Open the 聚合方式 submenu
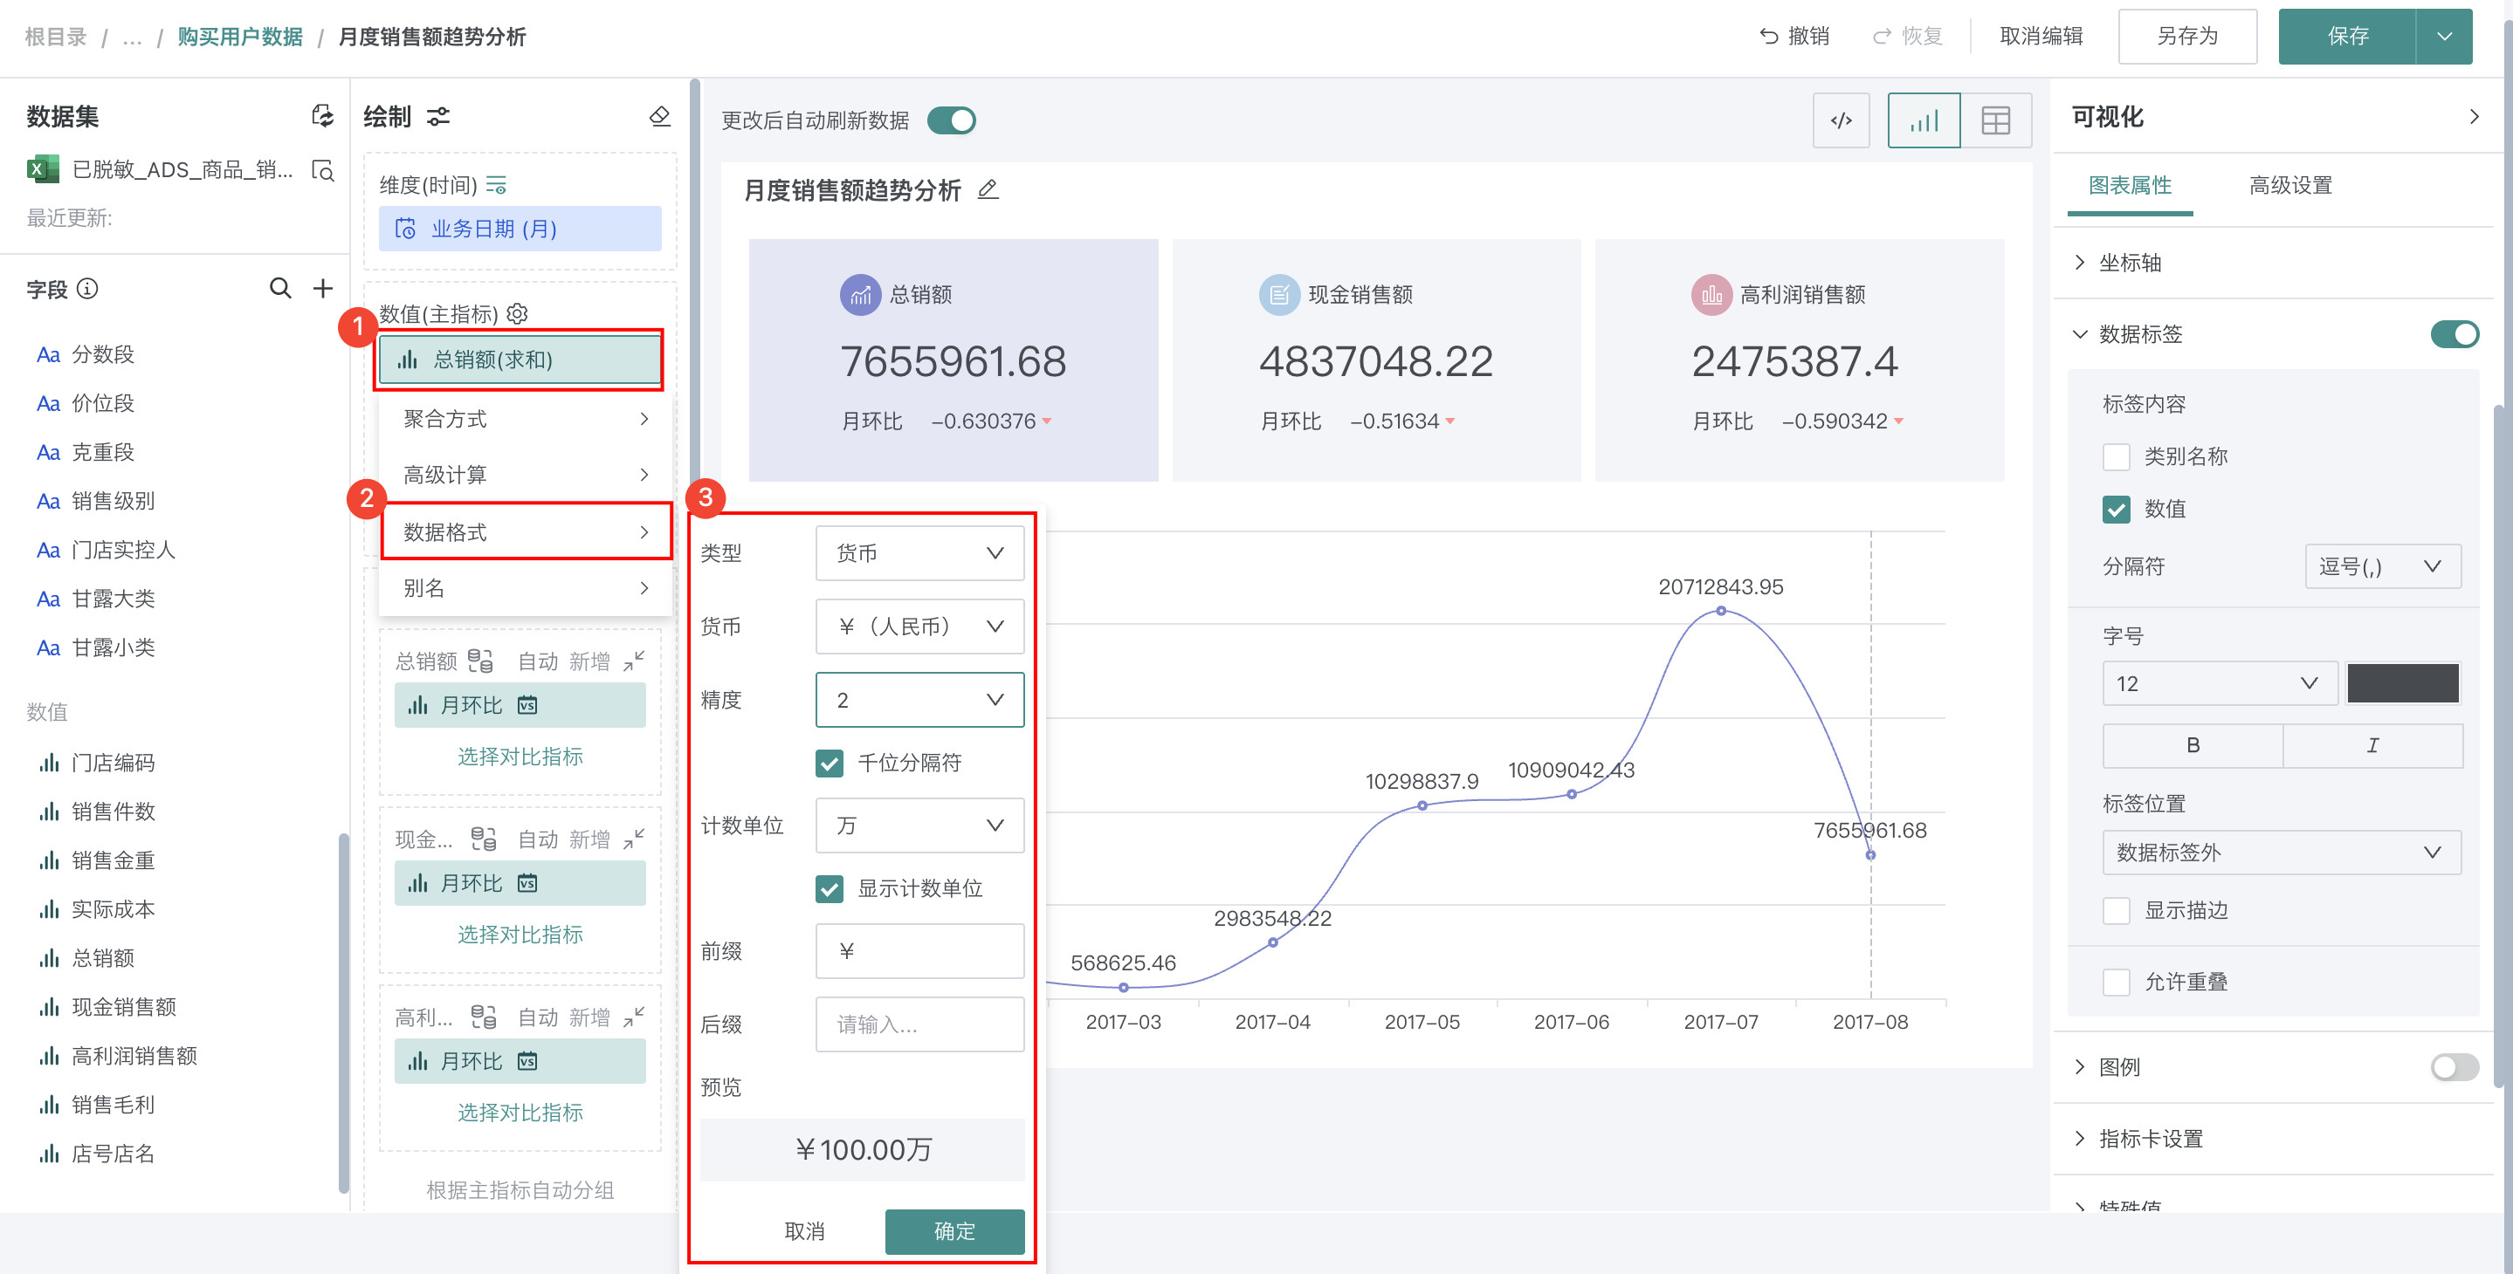Viewport: 2513px width, 1274px height. coord(525,419)
